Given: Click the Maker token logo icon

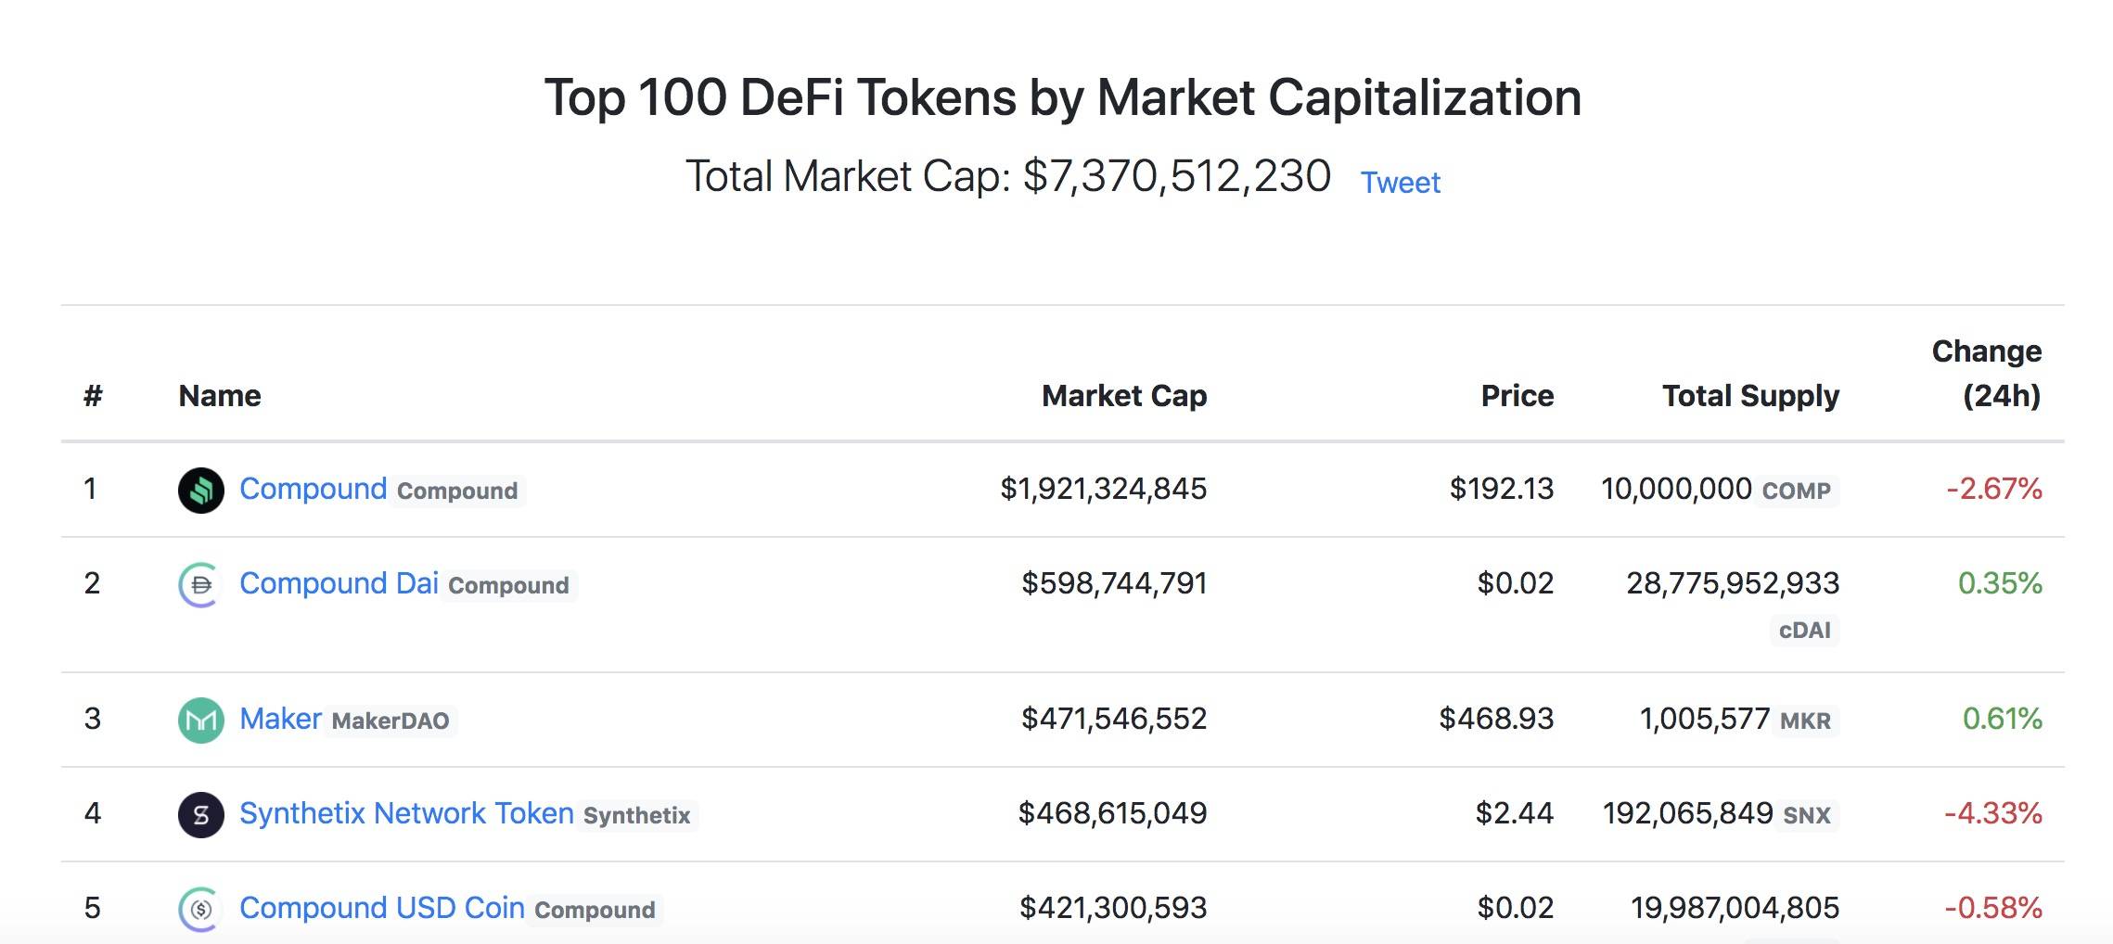Looking at the screenshot, I should point(200,720).
